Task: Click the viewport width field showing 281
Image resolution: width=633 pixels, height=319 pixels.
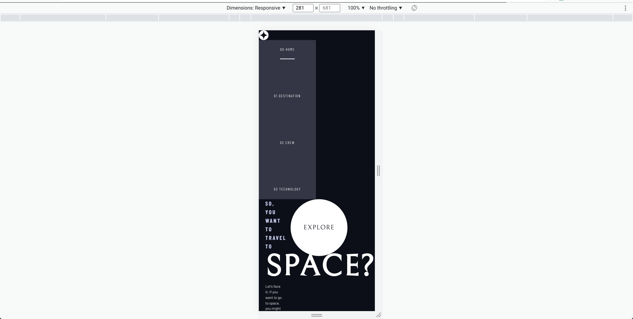Action: pyautogui.click(x=303, y=8)
